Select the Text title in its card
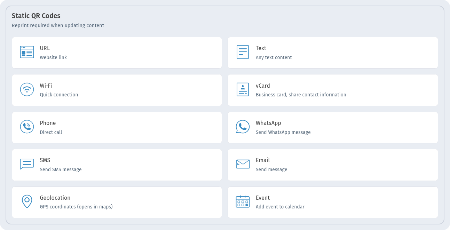 [x=261, y=48]
